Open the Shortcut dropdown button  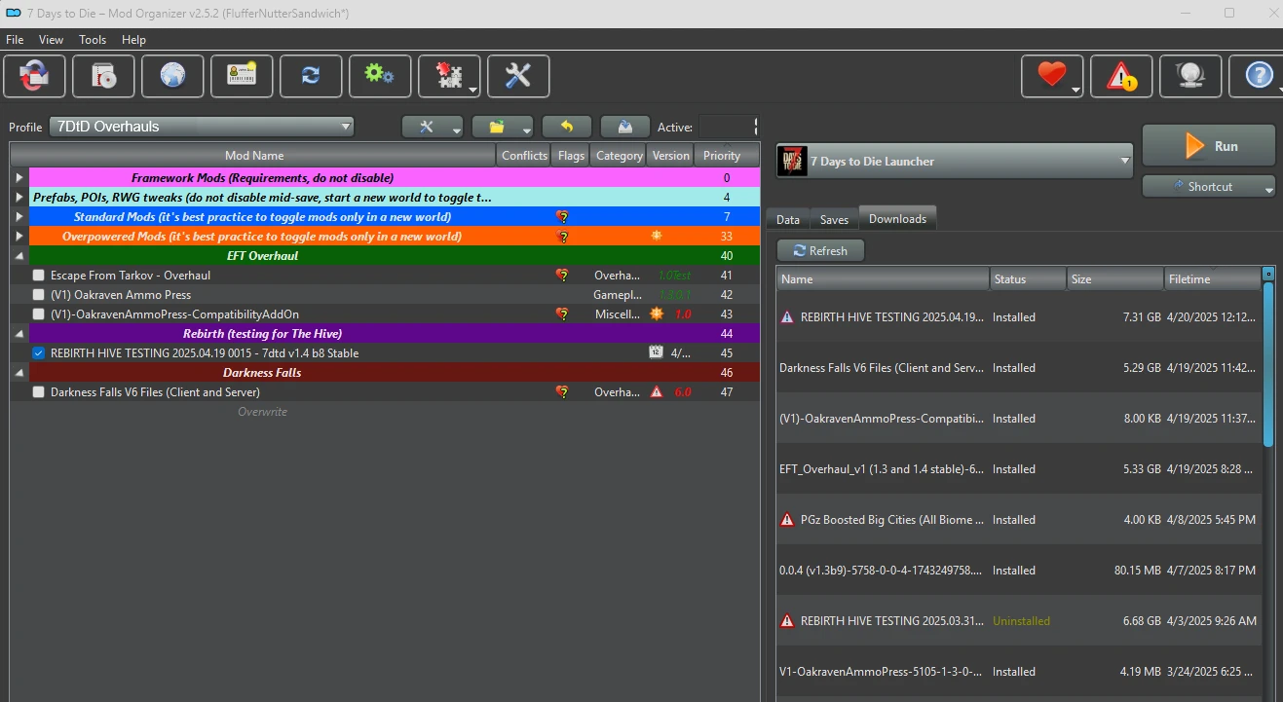(x=1209, y=186)
